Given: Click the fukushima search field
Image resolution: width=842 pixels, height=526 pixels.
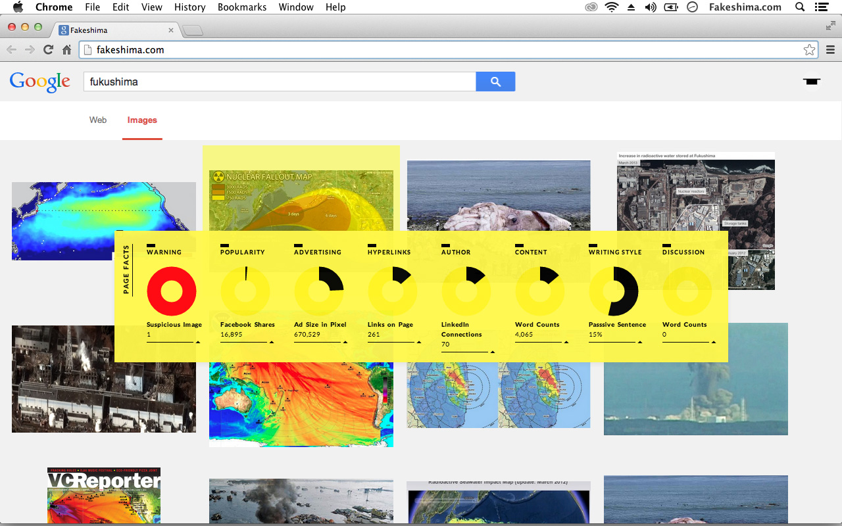Looking at the screenshot, I should [x=280, y=82].
